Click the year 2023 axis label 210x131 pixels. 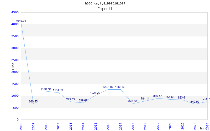(195, 126)
